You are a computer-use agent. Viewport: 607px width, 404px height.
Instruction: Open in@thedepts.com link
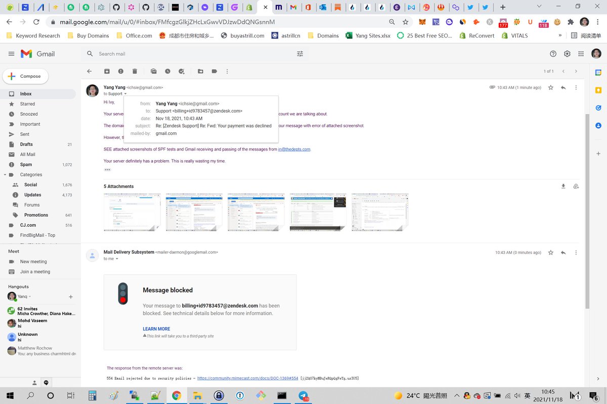click(294, 149)
